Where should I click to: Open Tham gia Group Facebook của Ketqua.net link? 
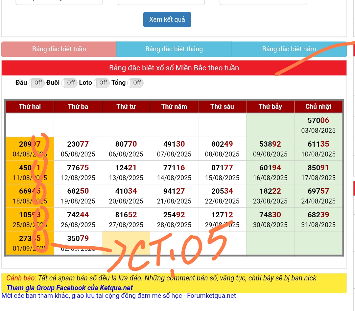(69, 288)
